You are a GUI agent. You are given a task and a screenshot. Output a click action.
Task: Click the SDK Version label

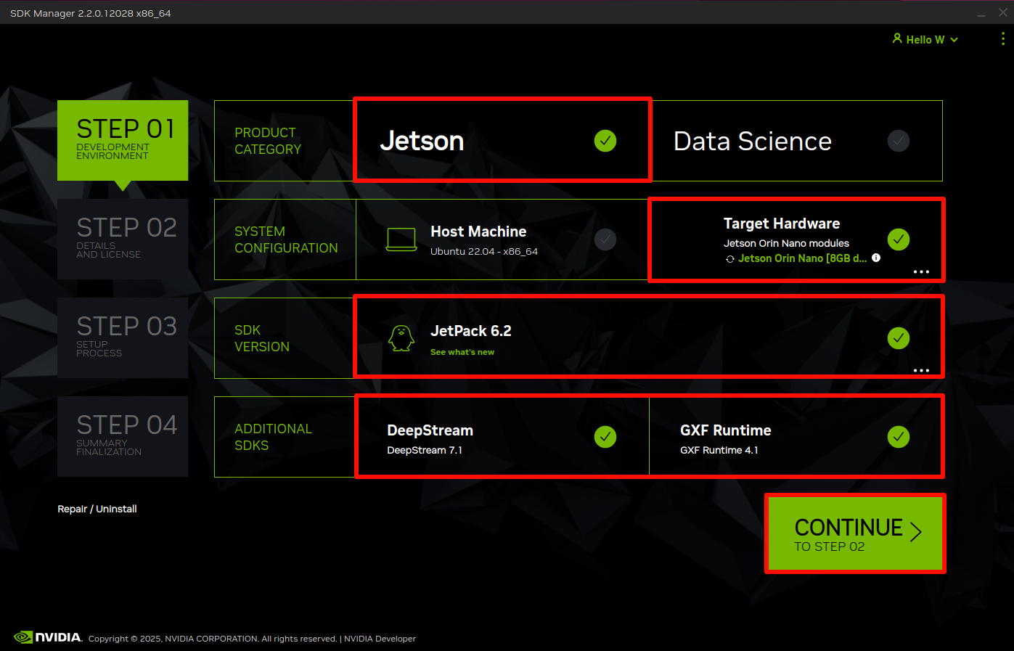262,338
